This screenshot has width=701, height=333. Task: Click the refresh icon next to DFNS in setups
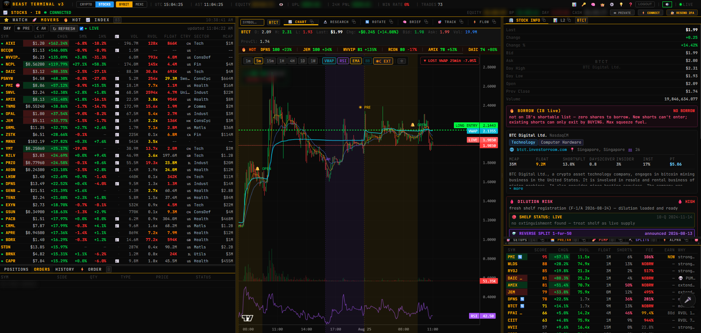[522, 299]
